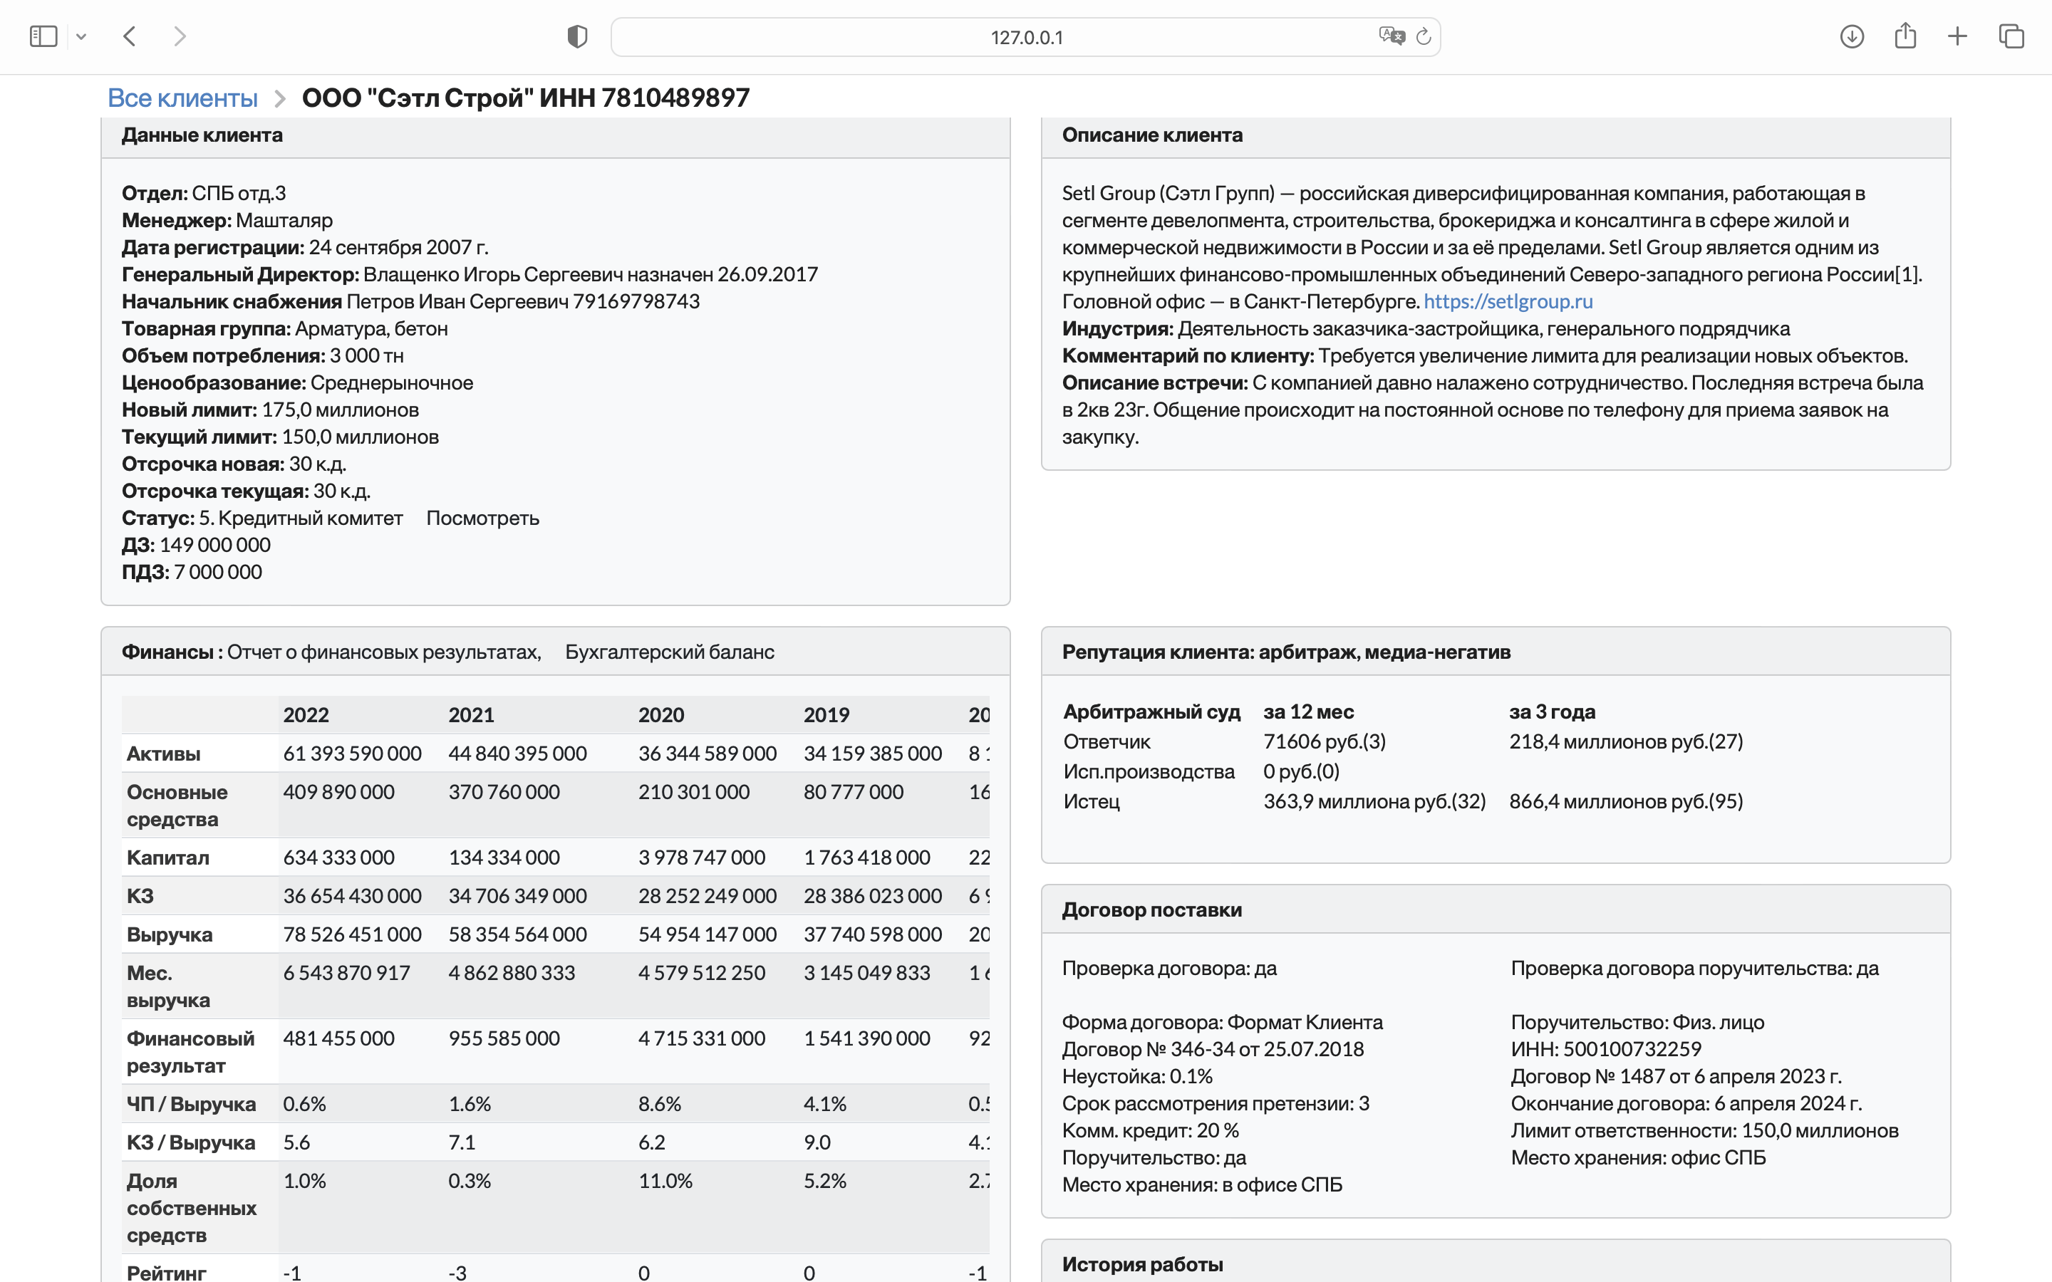
Task: Switch to 'Бухгалтерский баланс' tab
Action: pos(669,652)
